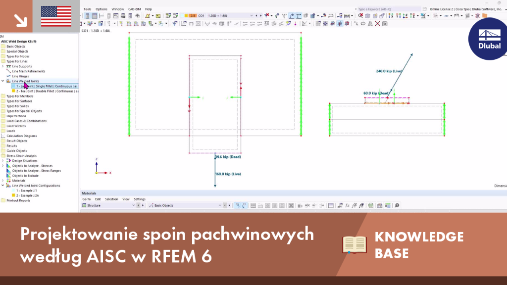Open the Help menu
507x285 pixels.
click(x=149, y=9)
